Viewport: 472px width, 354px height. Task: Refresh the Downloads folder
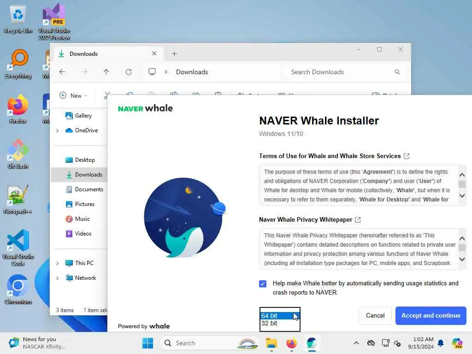click(129, 72)
